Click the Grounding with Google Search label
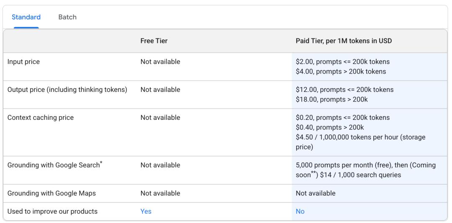The height and width of the screenshot is (223, 452). pos(54,165)
